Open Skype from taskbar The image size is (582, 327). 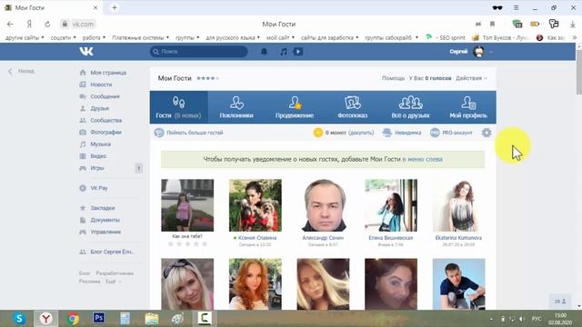pos(19,319)
